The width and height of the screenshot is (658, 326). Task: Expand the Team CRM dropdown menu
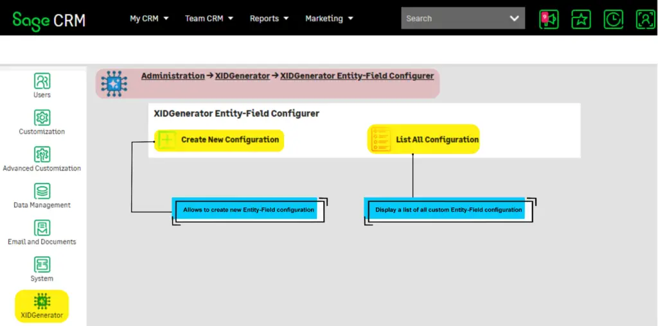(x=209, y=19)
